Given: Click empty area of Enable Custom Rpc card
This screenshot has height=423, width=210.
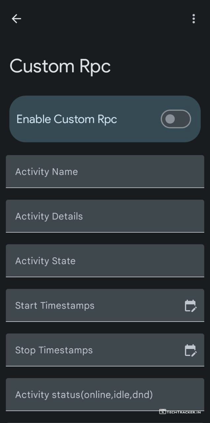Looking at the screenshot, I should 139,132.
